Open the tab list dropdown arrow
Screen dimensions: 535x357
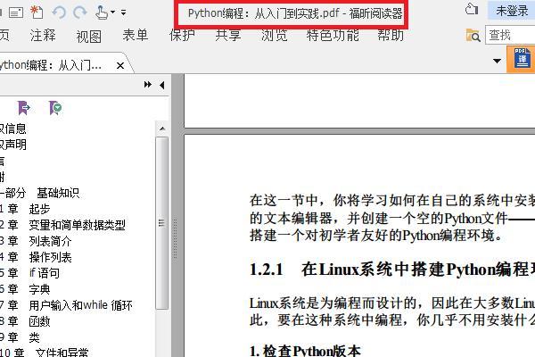[x=498, y=61]
